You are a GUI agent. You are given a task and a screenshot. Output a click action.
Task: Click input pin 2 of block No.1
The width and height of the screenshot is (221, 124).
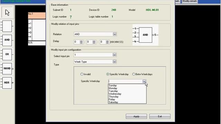pyautogui.click(x=30, y=28)
